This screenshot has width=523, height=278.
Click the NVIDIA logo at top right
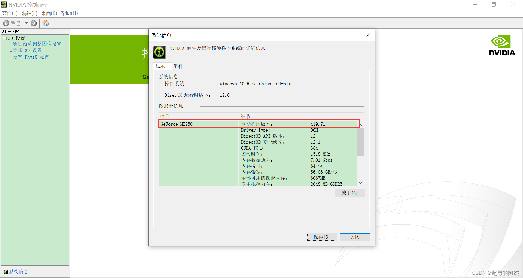click(x=503, y=45)
